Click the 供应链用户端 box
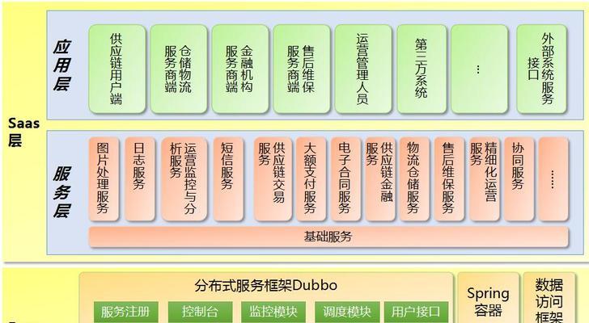The image size is (589, 323). (117, 69)
